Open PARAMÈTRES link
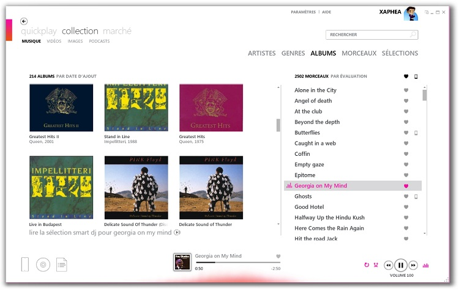This screenshot has height=292, width=459. (x=304, y=12)
